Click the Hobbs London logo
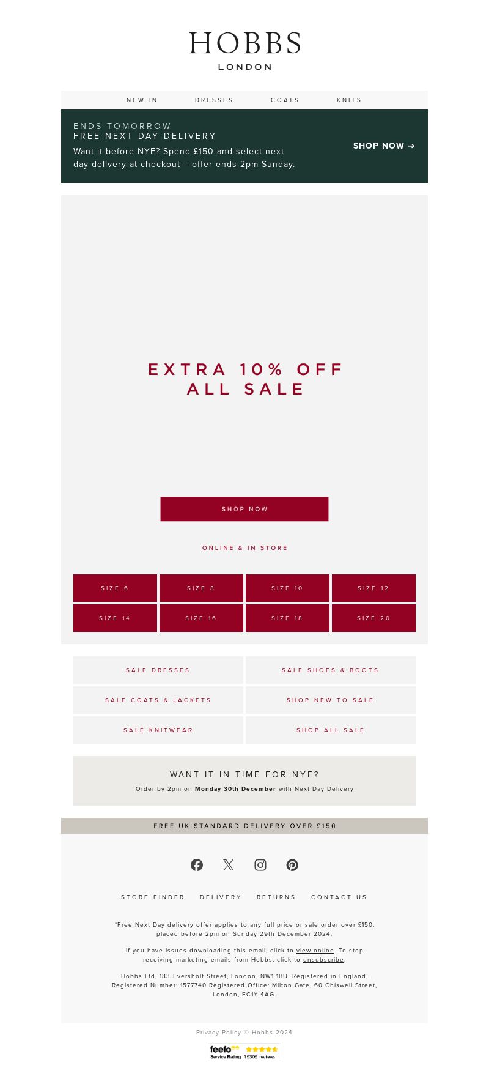This screenshot has height=1076, width=489. (x=244, y=51)
